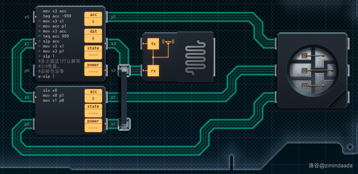Click the tx pin box on the radio module
The image size is (358, 174).
pyautogui.click(x=153, y=44)
